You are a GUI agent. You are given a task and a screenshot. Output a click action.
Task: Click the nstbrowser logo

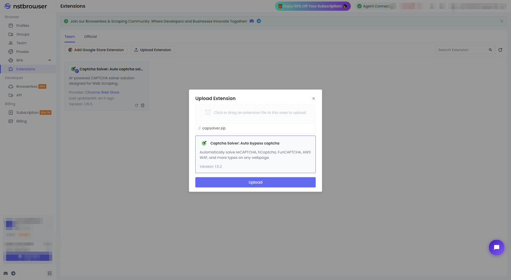pos(26,6)
